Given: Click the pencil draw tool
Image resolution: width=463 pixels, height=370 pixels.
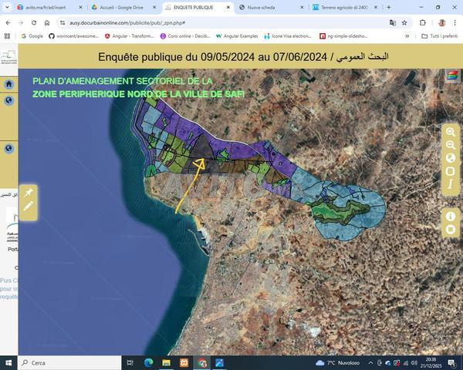Looking at the screenshot, I should pos(29,206).
